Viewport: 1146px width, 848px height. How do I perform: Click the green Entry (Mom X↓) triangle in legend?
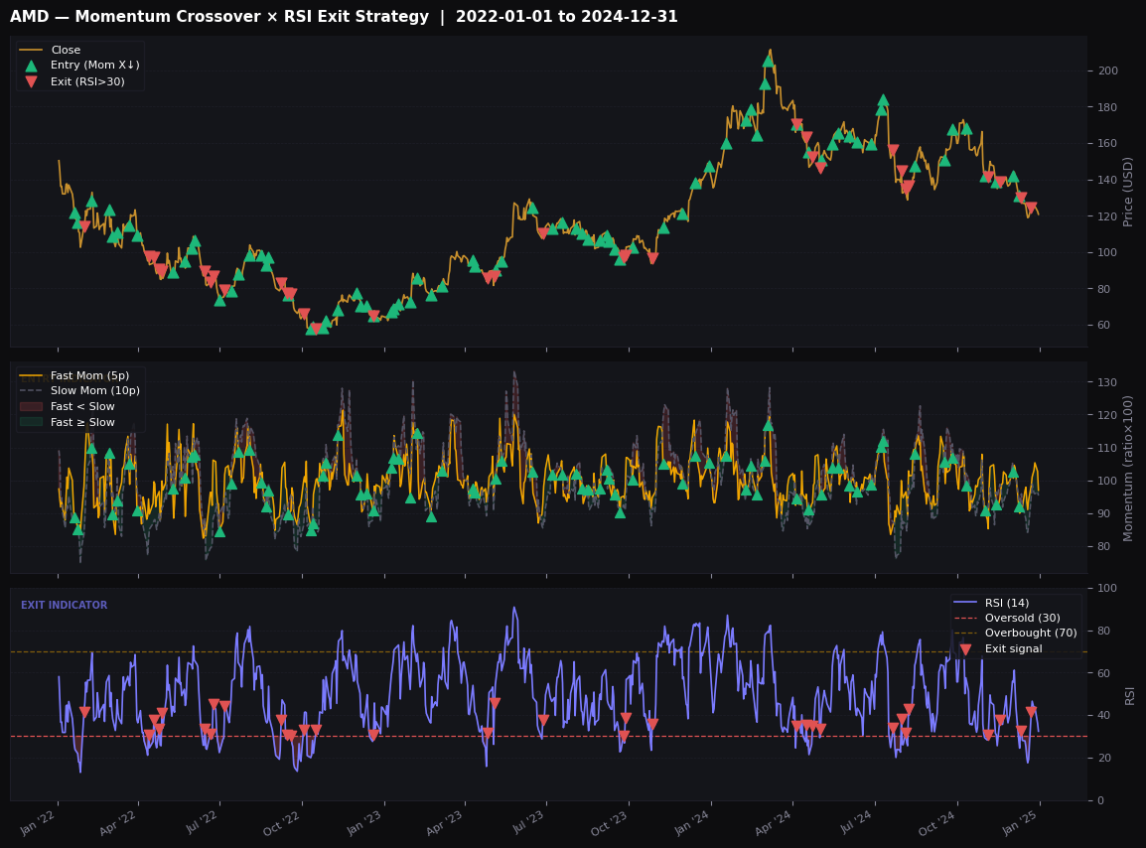[x=31, y=66]
